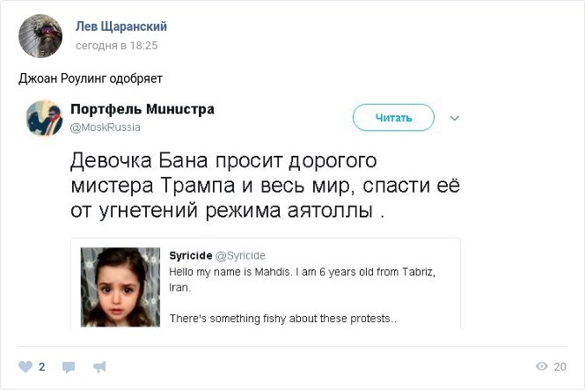This screenshot has width=585, height=390.
Task: Follow the account with the Читать button
Action: (x=393, y=118)
